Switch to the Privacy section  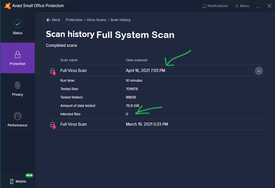point(17,89)
